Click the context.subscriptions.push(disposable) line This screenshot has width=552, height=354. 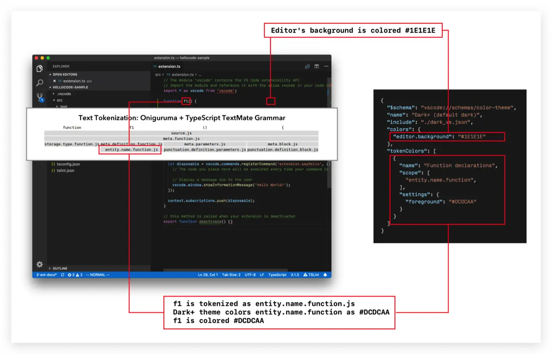(211, 201)
